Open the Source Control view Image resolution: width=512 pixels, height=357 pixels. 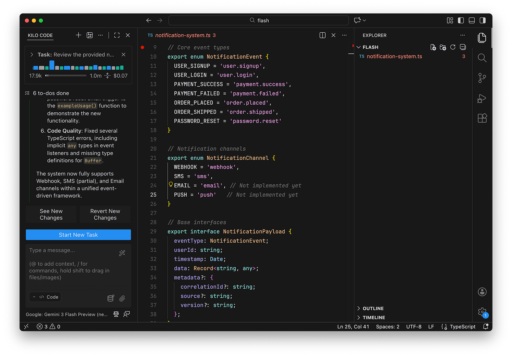482,78
